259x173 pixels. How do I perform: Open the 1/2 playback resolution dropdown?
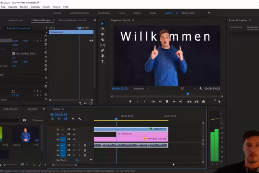(x=188, y=89)
